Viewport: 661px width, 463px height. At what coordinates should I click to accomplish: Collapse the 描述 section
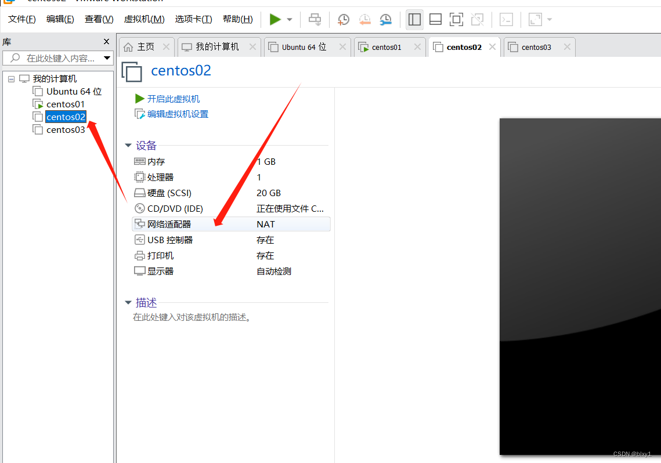(x=128, y=302)
